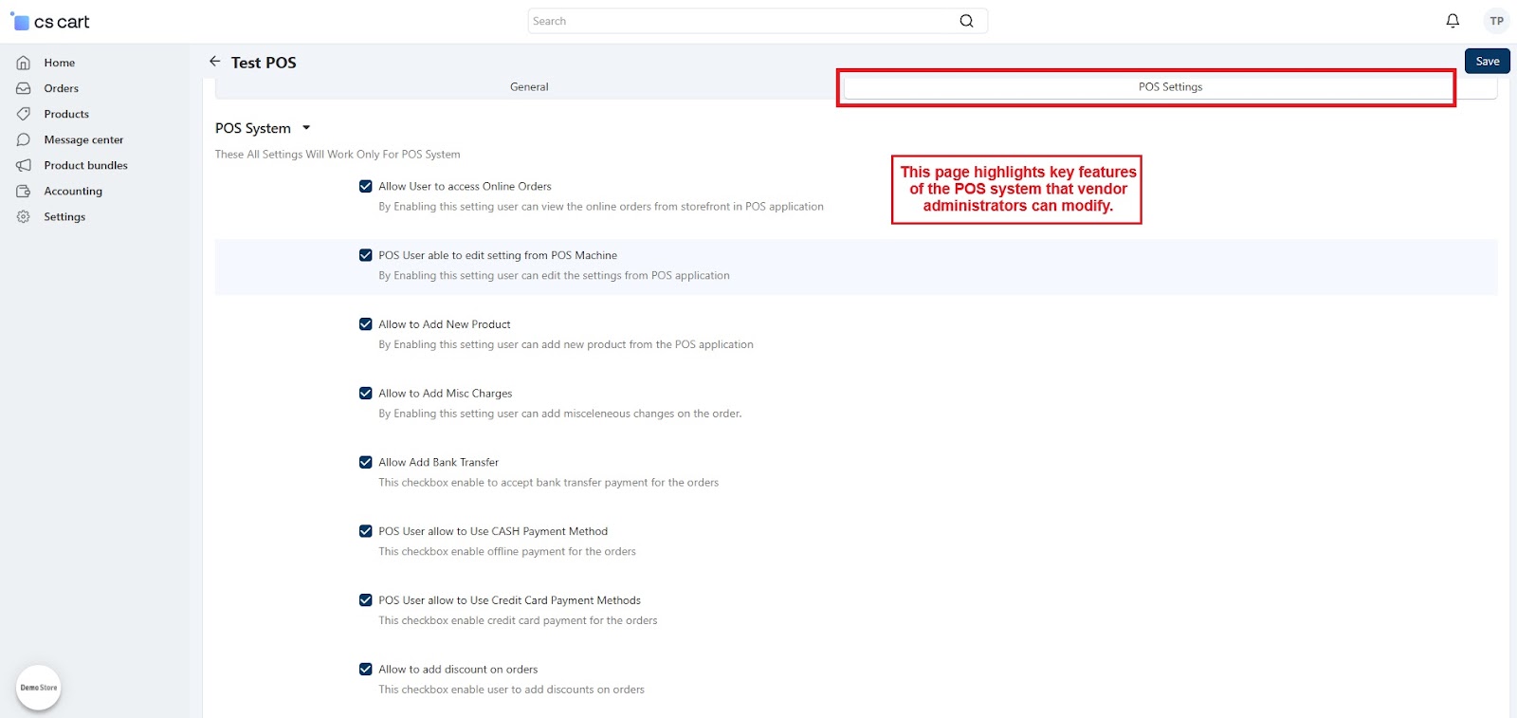The width and height of the screenshot is (1517, 718).
Task: Collapse the POS System section arrow
Action: click(x=306, y=128)
